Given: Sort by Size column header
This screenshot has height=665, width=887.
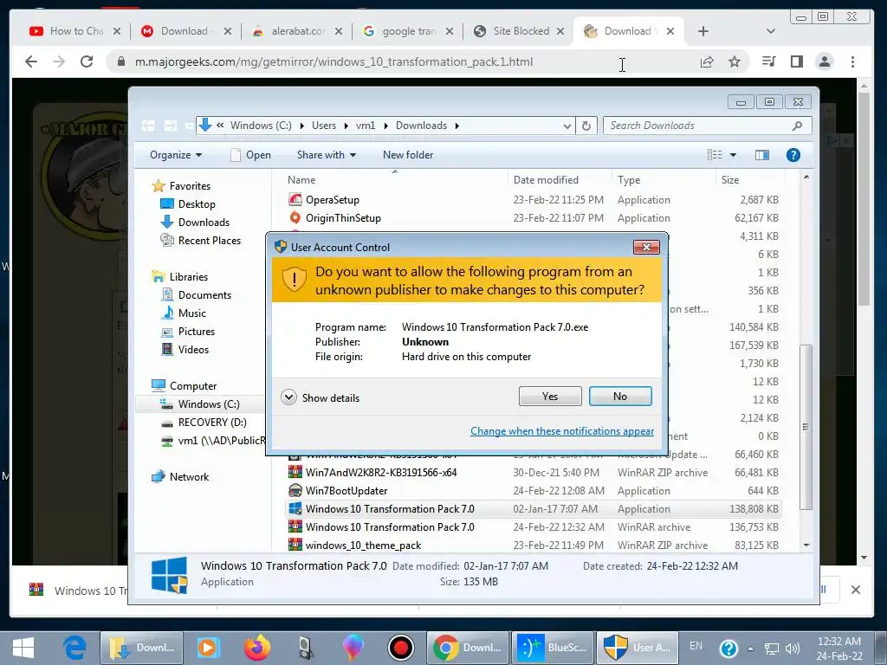Looking at the screenshot, I should (x=729, y=180).
